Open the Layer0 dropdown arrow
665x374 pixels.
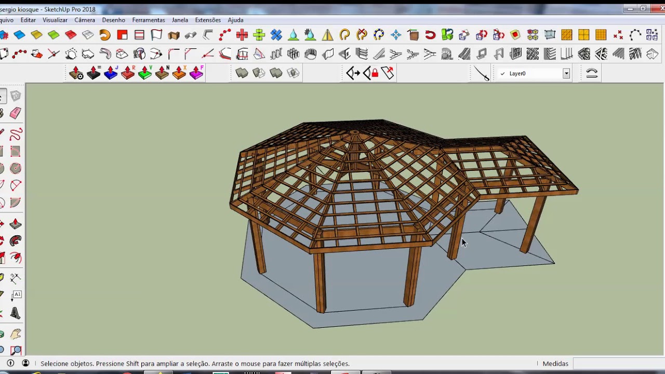coord(566,74)
